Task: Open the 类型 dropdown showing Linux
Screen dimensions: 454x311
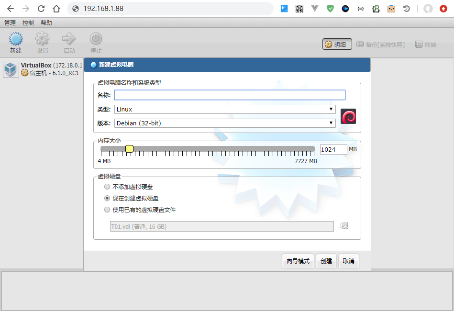Action: pos(225,110)
